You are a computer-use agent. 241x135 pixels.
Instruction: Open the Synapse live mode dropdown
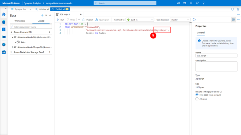click(30, 9)
